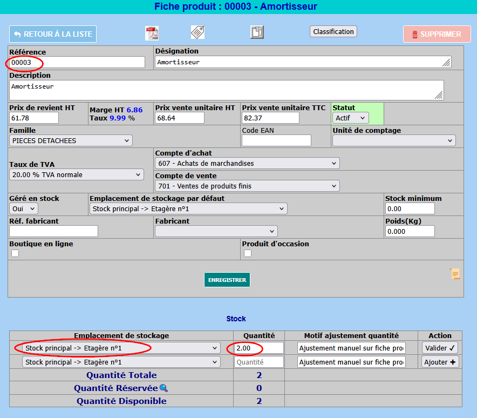Click the Classification button

tap(333, 31)
